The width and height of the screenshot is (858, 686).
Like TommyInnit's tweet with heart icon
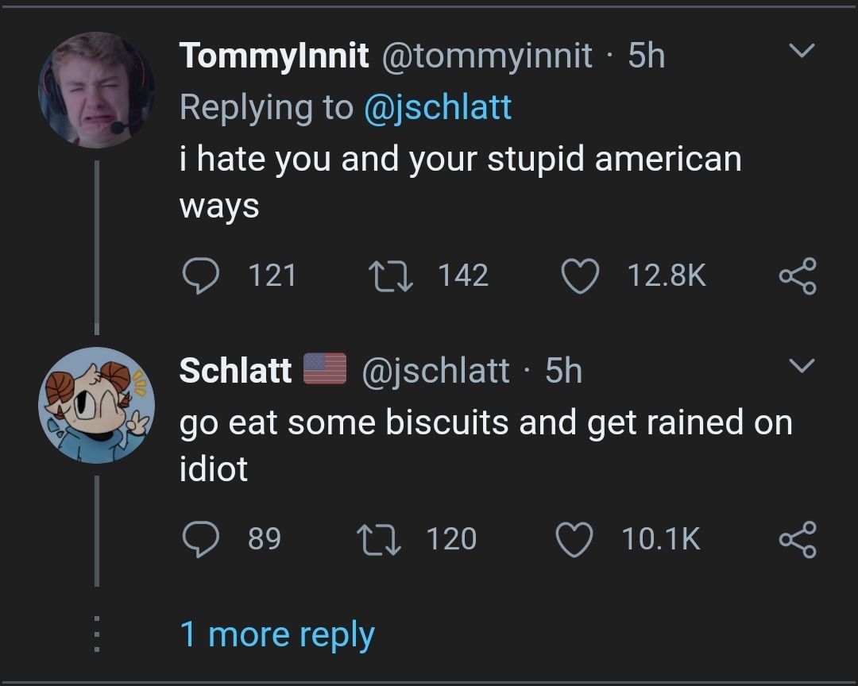click(x=580, y=276)
